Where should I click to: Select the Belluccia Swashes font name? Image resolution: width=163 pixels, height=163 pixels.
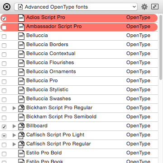48,98
